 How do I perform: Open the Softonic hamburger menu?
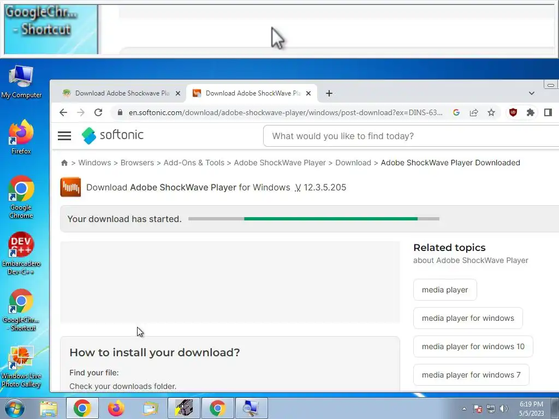click(64, 136)
